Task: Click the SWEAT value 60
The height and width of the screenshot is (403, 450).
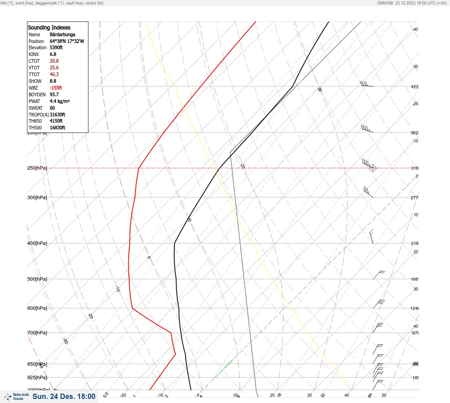Action: pyautogui.click(x=52, y=108)
